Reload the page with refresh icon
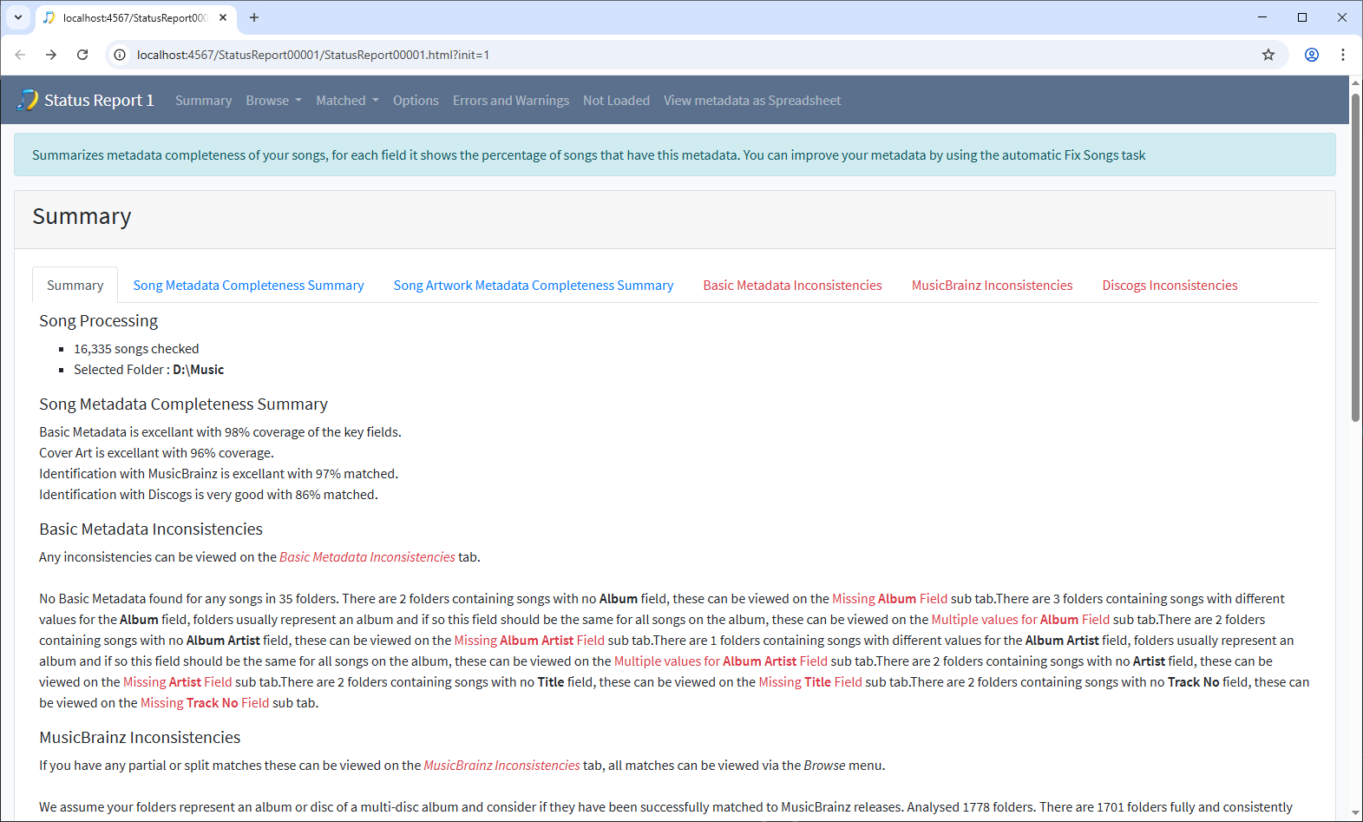Viewport: 1363px width, 822px height. click(x=82, y=55)
